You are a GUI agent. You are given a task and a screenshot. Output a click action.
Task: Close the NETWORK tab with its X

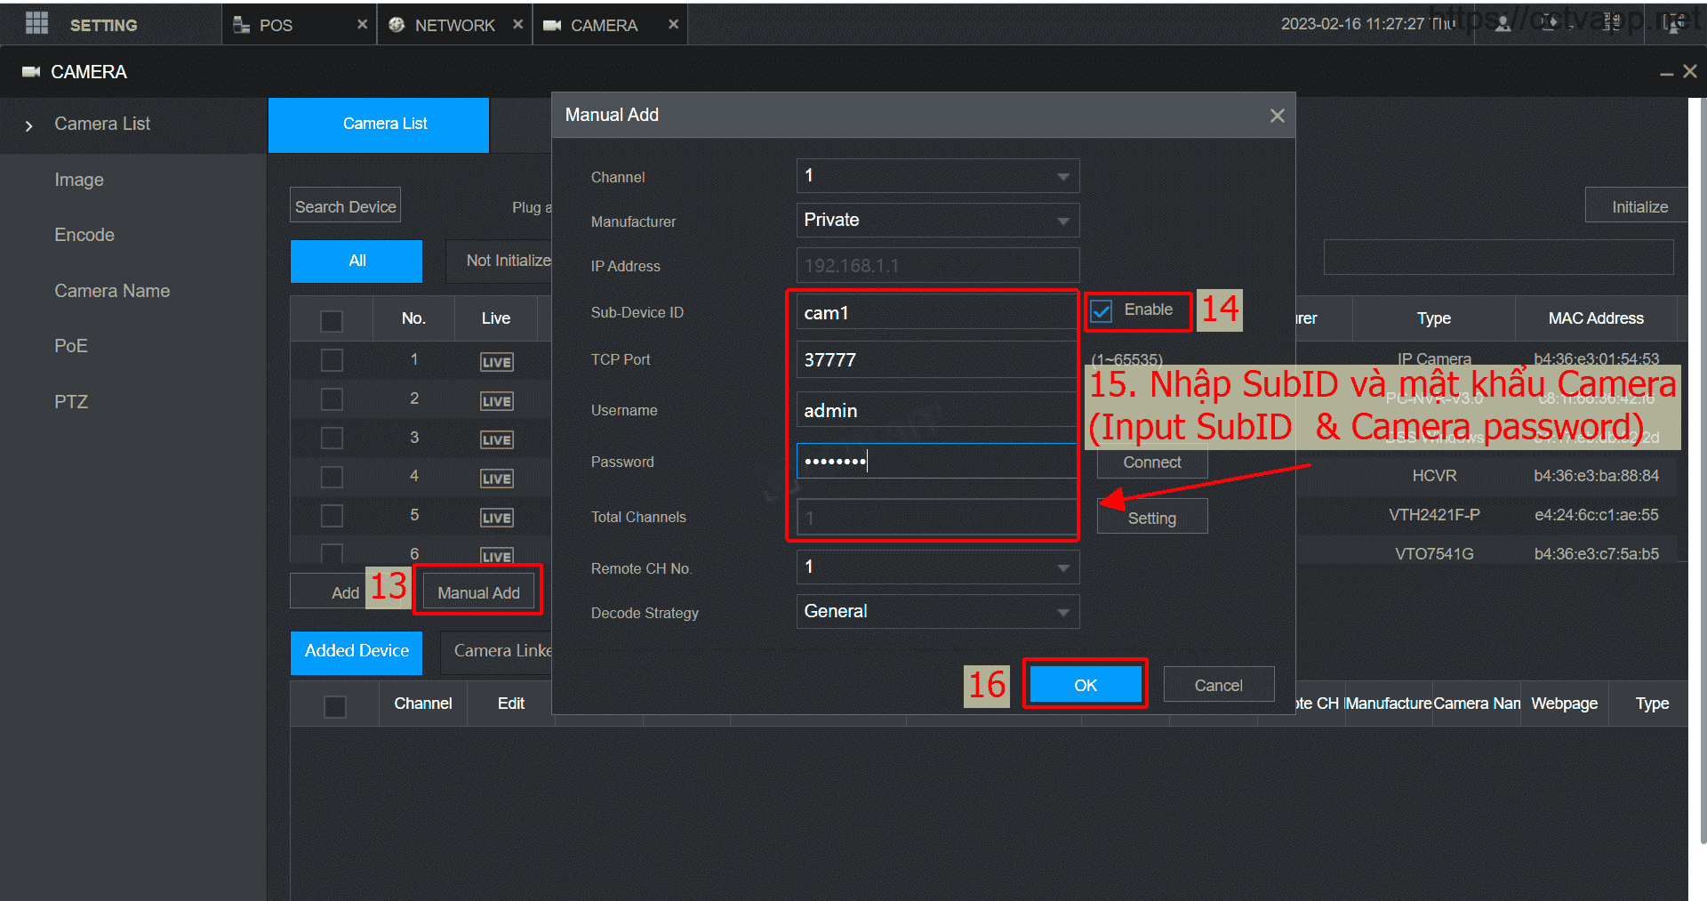517,25
